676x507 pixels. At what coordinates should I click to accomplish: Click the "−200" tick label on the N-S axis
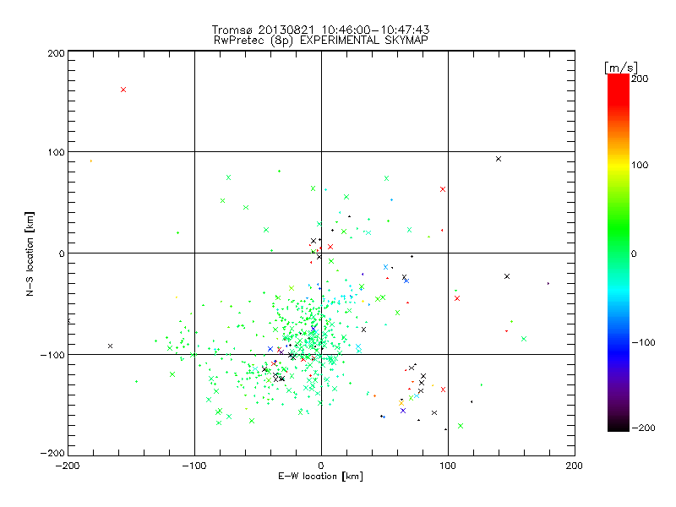point(52,453)
